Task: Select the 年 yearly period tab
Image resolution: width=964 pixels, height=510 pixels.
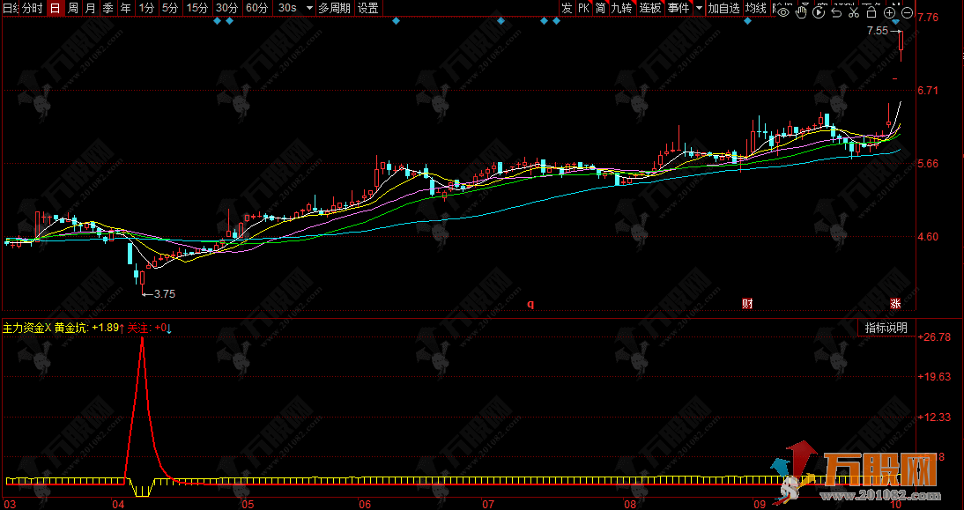Action: 125,8
